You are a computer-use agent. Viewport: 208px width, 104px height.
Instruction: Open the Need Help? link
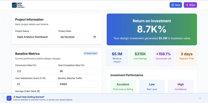point(91,53)
